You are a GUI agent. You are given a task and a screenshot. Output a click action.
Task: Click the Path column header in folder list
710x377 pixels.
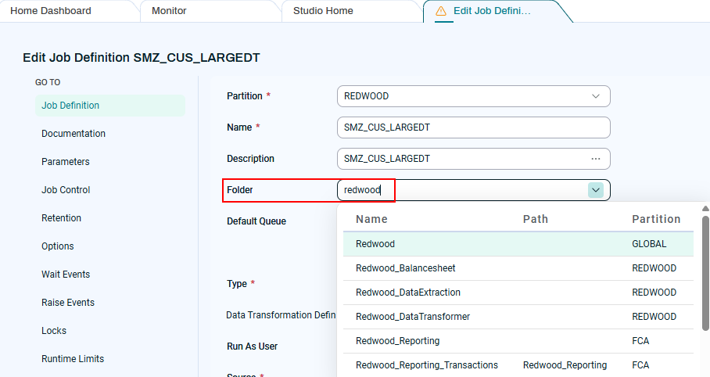[535, 219]
